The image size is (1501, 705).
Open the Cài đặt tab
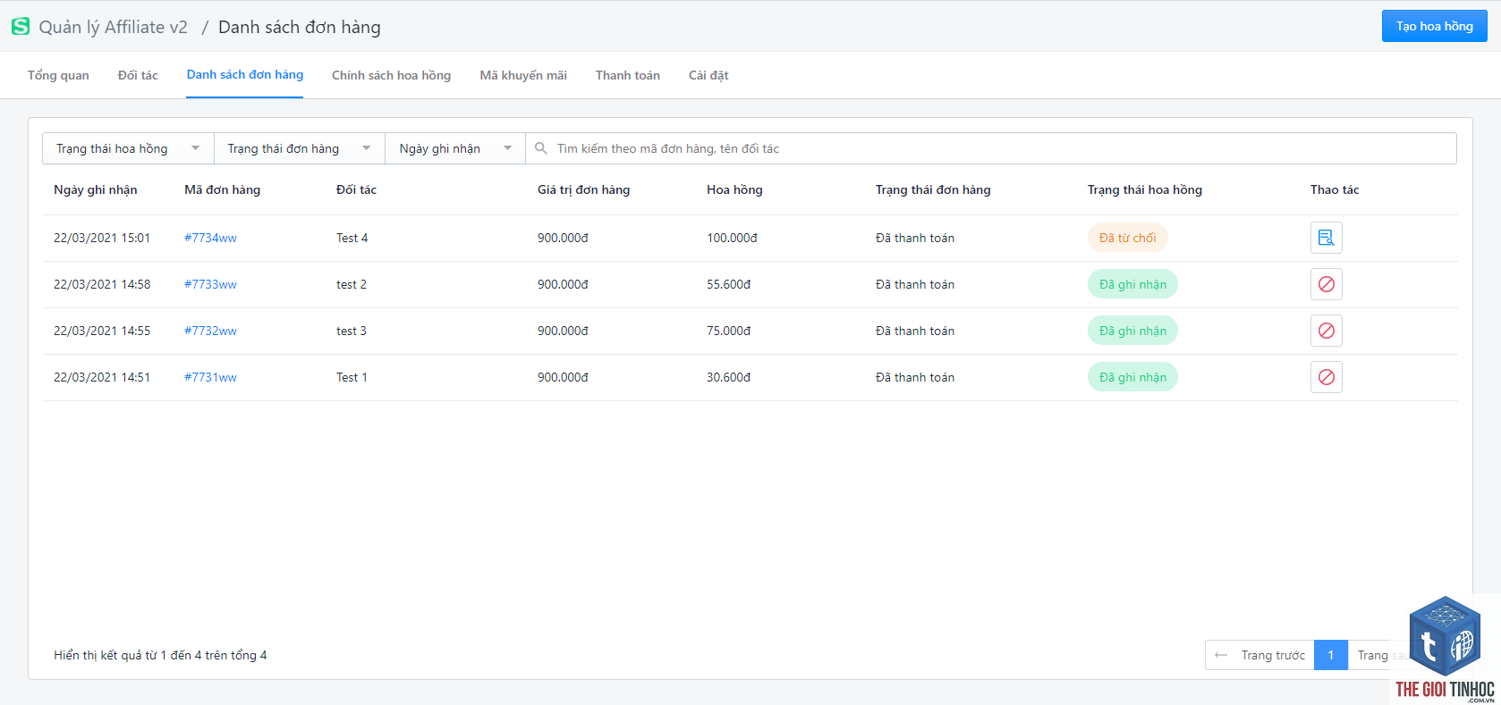pos(708,75)
